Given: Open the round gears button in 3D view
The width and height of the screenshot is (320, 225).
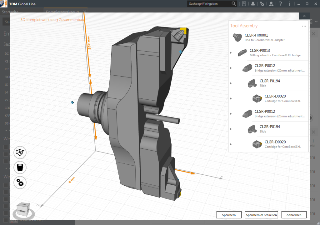Looking at the screenshot, I should pyautogui.click(x=20, y=182).
